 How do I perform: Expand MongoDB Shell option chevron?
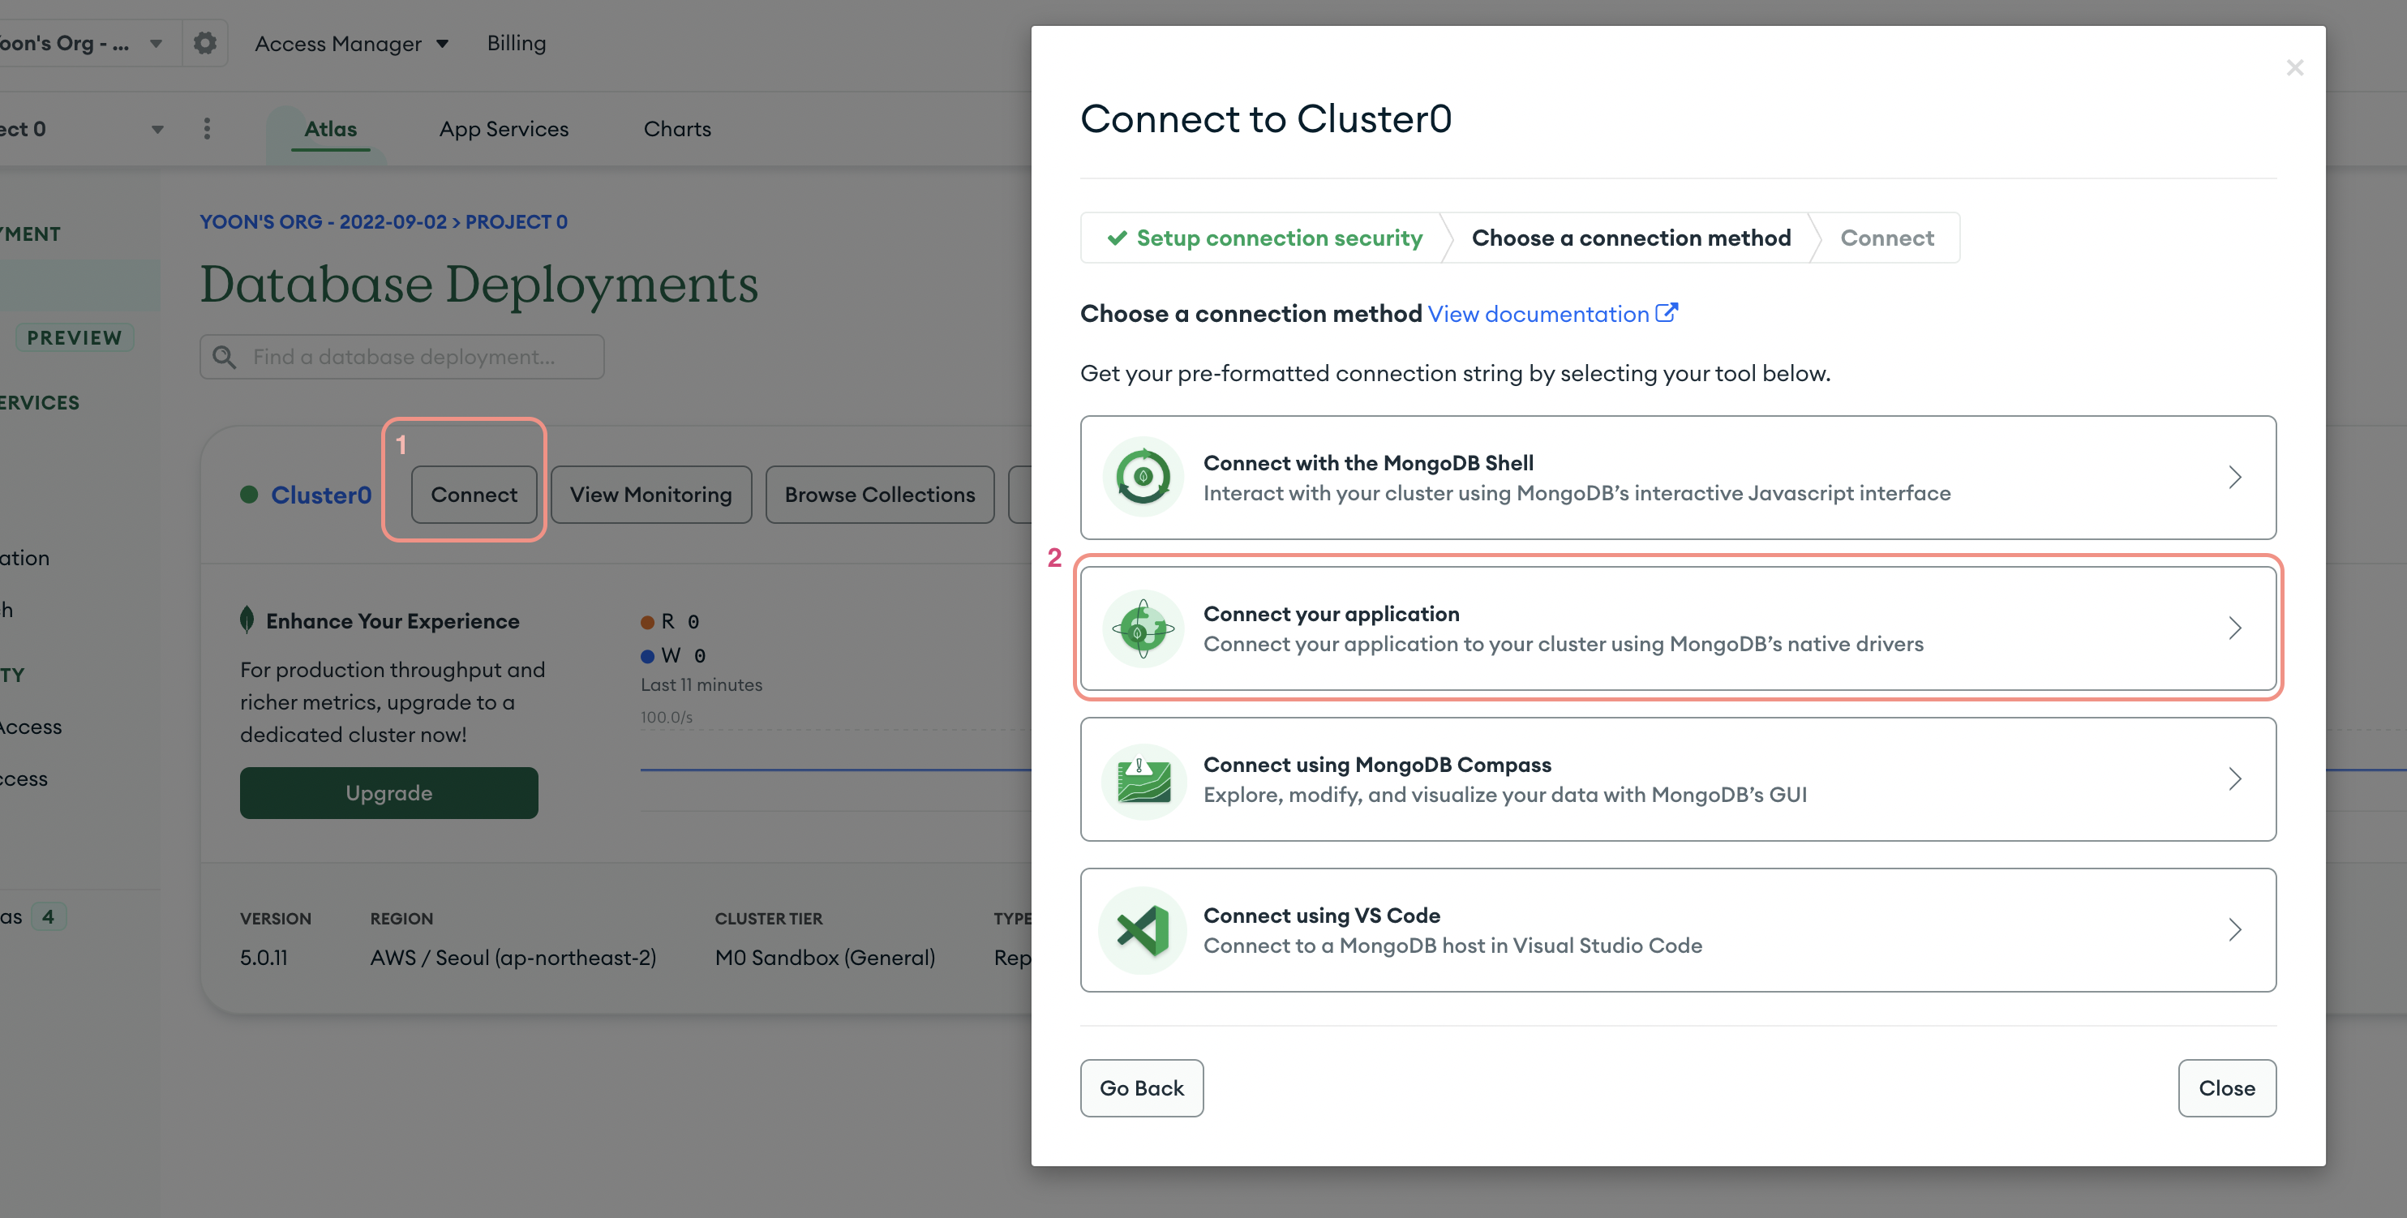click(x=2234, y=478)
